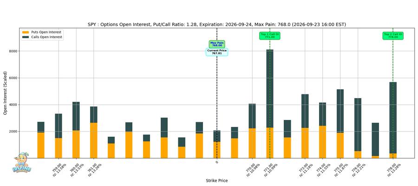
Task: Click the dark calls bar at strike 778
Action: 393,118
